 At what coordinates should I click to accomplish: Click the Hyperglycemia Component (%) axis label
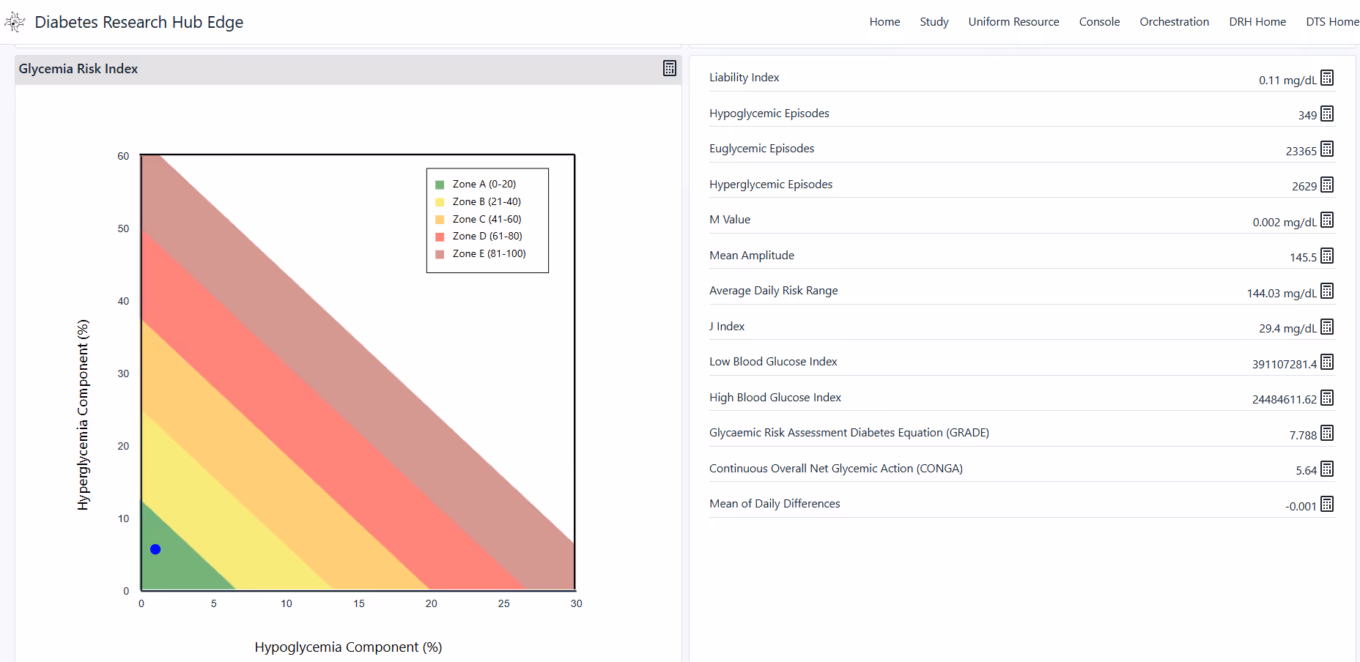tap(84, 414)
